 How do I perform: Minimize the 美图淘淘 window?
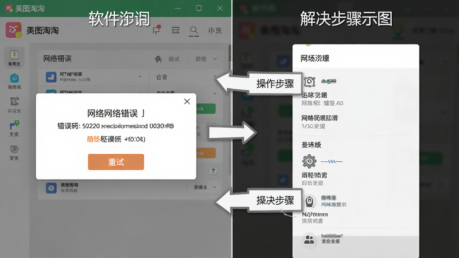[x=178, y=8]
